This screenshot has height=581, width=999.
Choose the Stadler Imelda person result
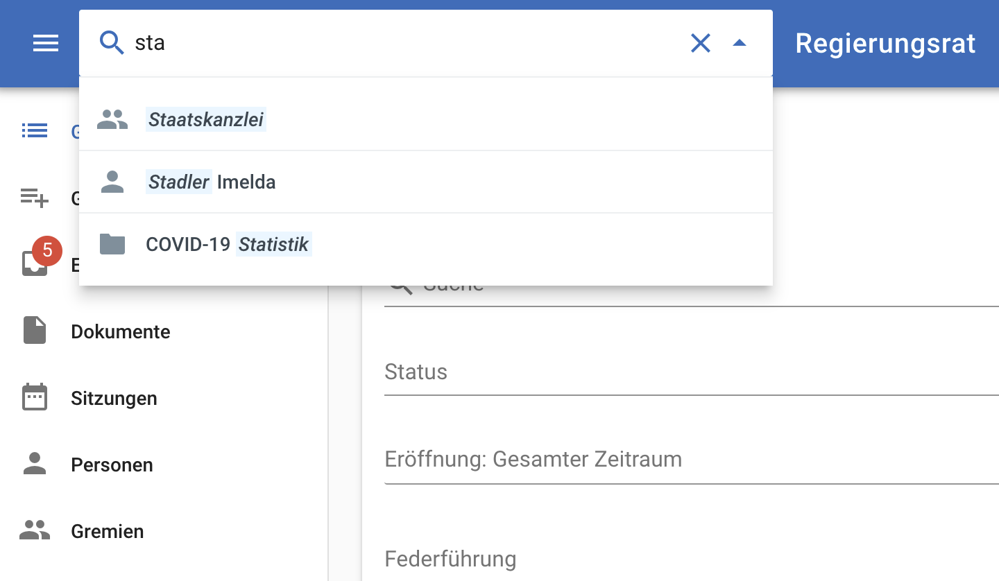pyautogui.click(x=211, y=182)
